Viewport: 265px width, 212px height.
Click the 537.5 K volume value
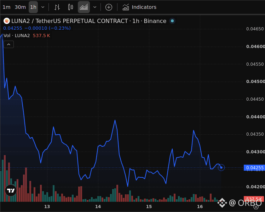click(41, 36)
